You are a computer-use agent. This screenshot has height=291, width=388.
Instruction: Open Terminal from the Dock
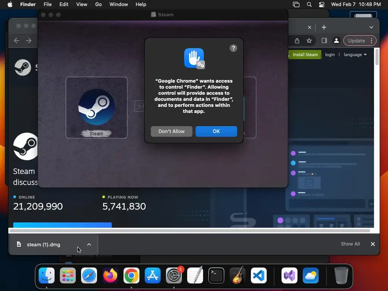click(x=216, y=275)
